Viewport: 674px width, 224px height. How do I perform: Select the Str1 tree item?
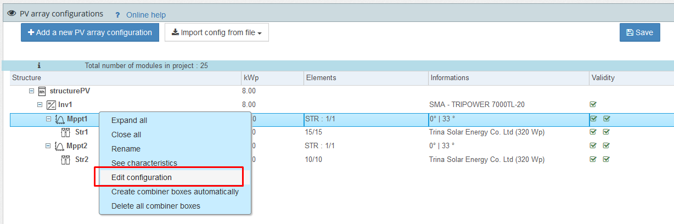click(82, 132)
